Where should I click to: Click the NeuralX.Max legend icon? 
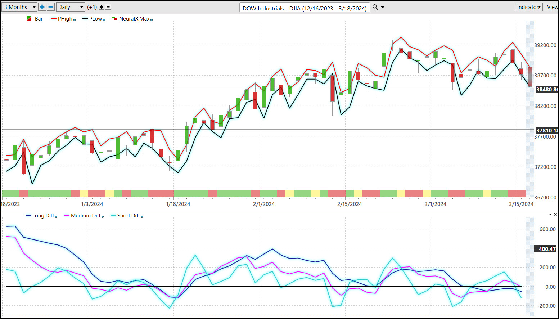114,19
